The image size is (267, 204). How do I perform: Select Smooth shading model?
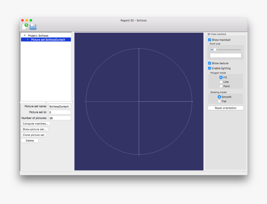pos(219,97)
